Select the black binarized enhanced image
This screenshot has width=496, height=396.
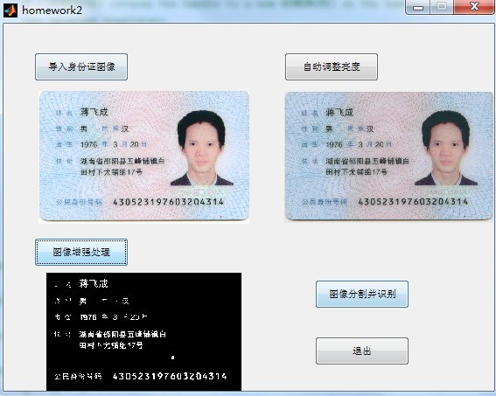(x=144, y=332)
